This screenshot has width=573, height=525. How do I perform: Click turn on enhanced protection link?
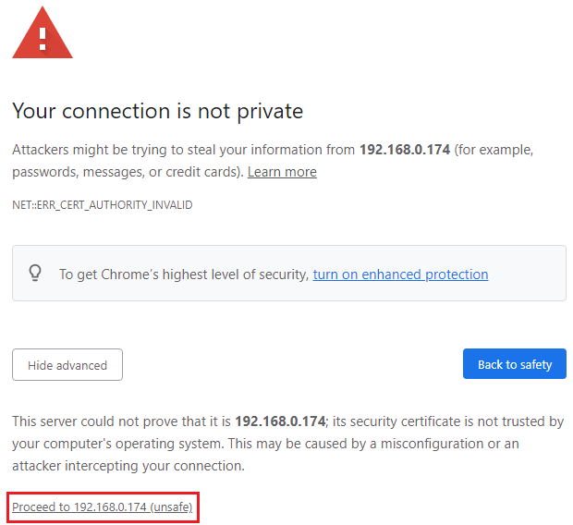400,274
